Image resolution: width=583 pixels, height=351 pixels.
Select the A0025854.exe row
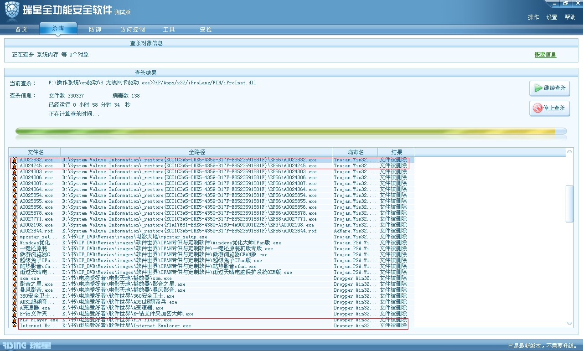pos(212,196)
